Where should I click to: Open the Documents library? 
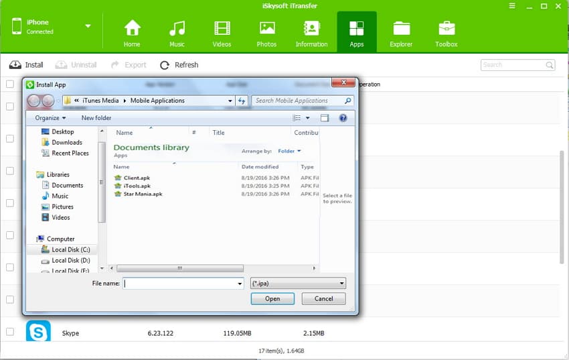click(x=62, y=185)
